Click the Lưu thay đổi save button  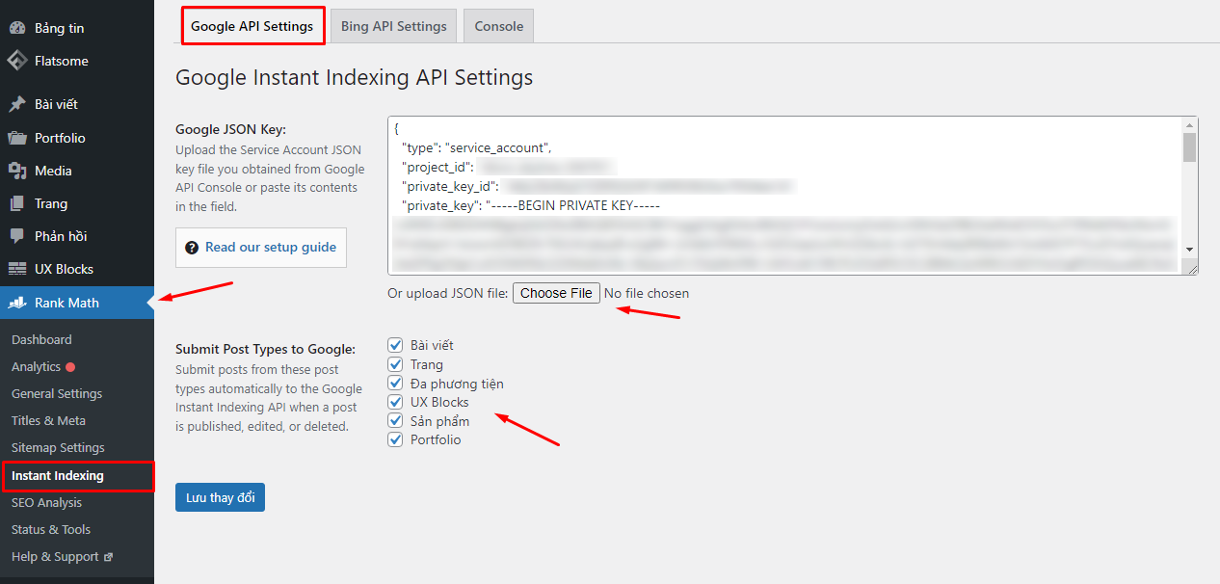tap(220, 497)
